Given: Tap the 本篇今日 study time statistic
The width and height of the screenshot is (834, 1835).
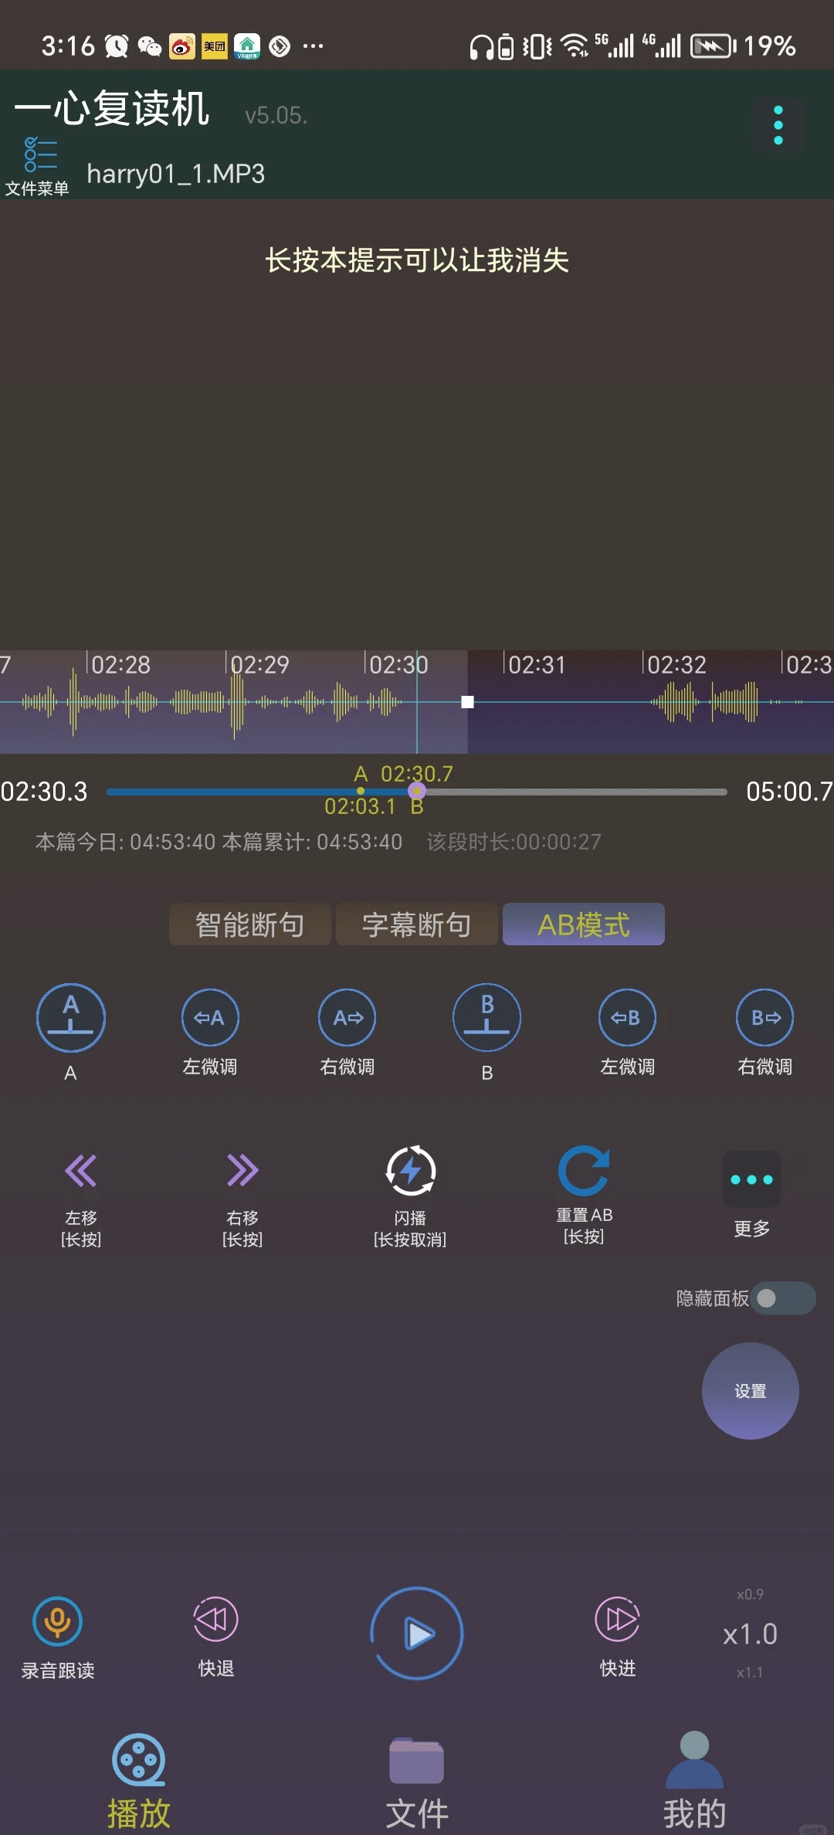Looking at the screenshot, I should point(125,842).
